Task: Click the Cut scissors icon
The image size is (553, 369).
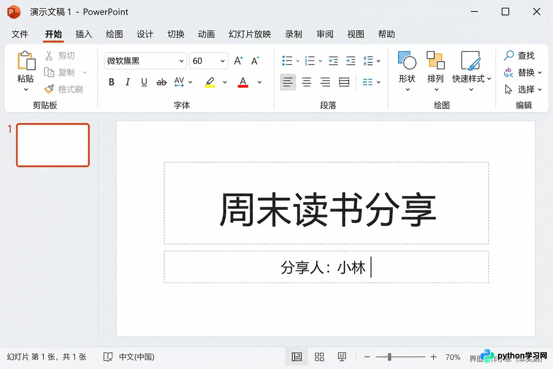Action: coord(49,56)
